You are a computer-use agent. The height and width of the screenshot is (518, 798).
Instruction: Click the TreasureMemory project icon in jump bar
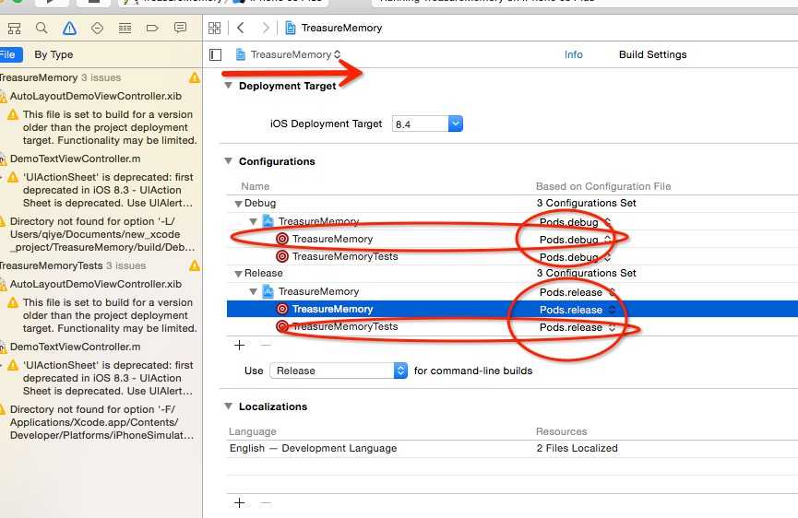click(x=291, y=28)
